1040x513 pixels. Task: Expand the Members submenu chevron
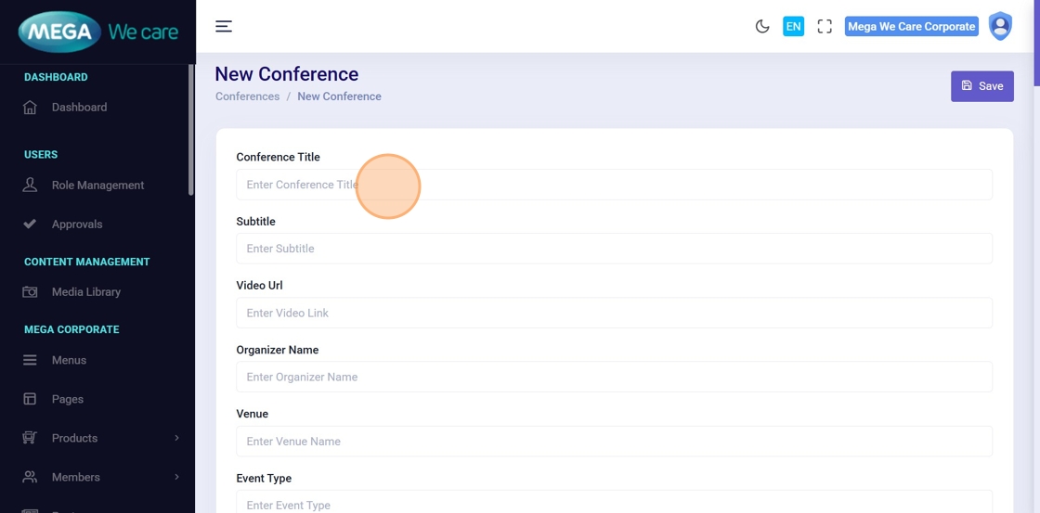coord(176,477)
